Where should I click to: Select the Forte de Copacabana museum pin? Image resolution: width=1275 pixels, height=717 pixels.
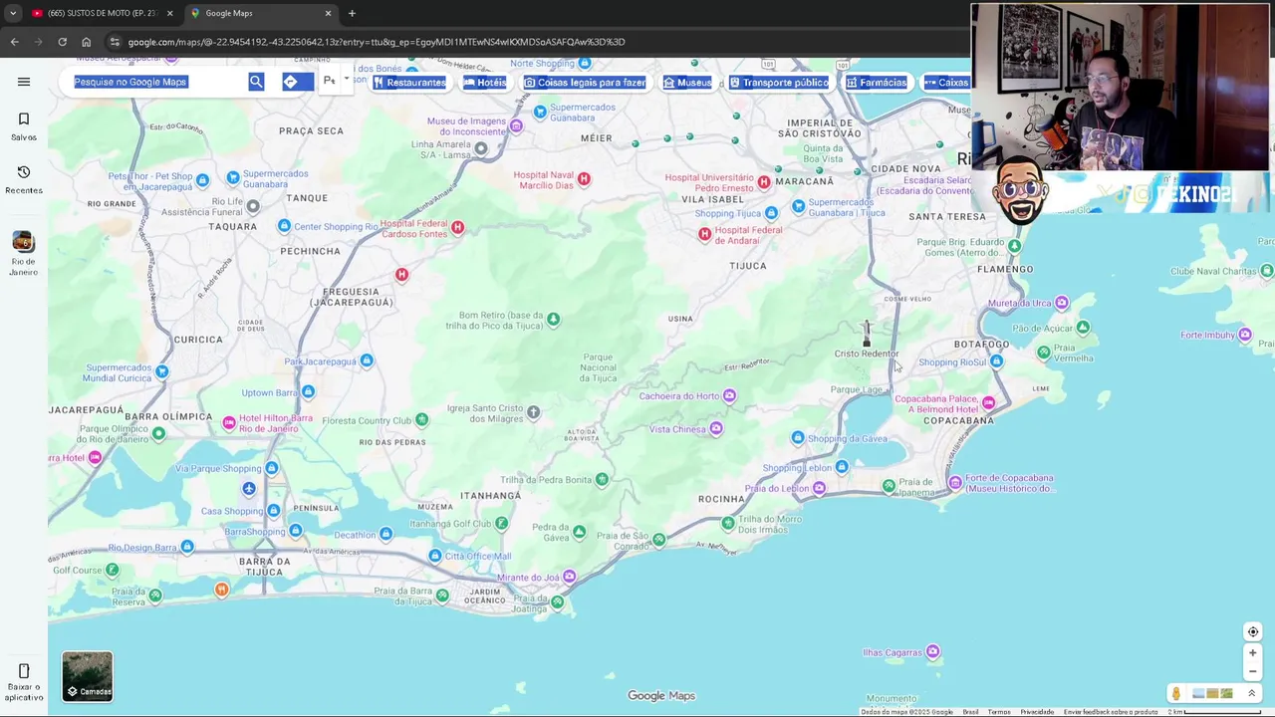point(955,483)
